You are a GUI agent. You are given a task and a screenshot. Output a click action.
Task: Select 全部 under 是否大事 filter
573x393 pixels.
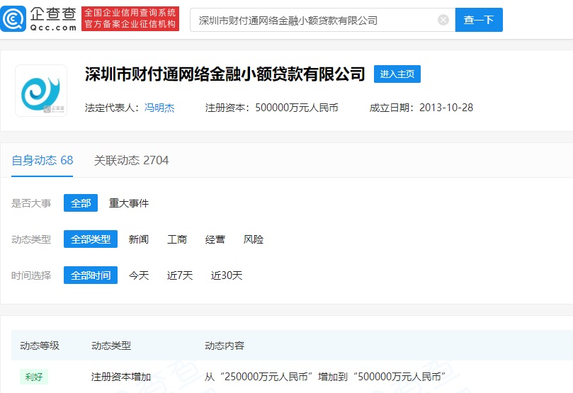(81, 203)
